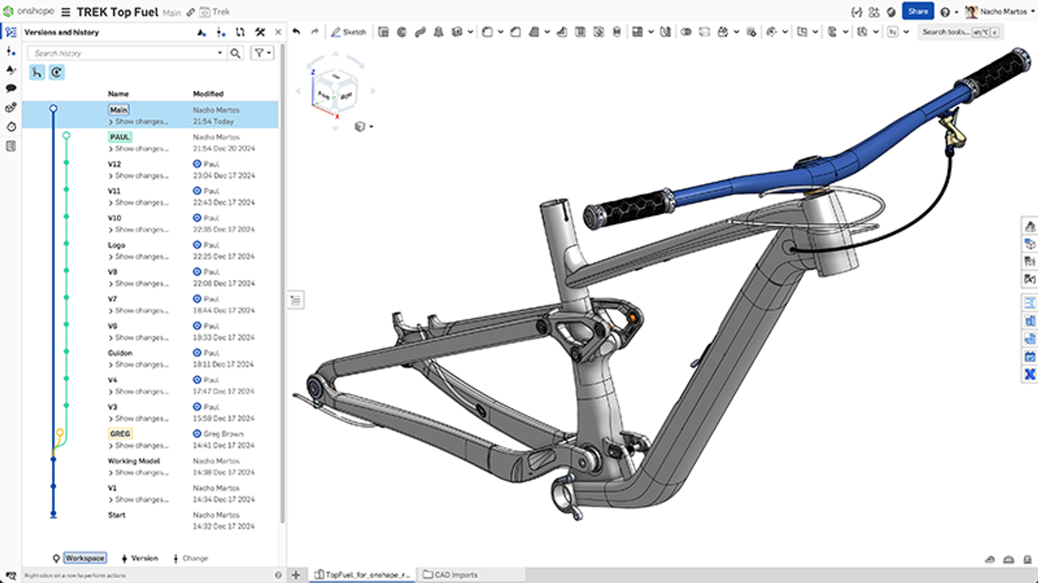Toggle the view cube display mode icon
The height and width of the screenshot is (583, 1038).
(x=361, y=126)
